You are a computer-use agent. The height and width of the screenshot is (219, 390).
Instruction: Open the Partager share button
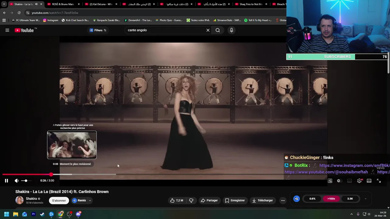click(209, 200)
